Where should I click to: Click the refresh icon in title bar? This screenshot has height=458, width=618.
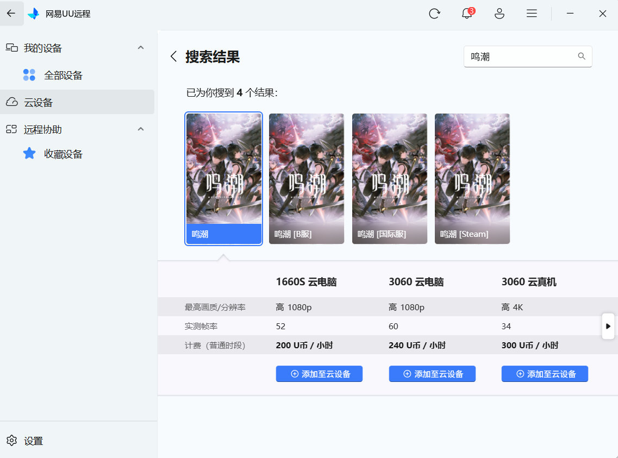(434, 14)
